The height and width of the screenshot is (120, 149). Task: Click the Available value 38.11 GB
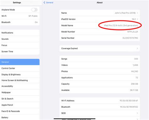(134, 90)
